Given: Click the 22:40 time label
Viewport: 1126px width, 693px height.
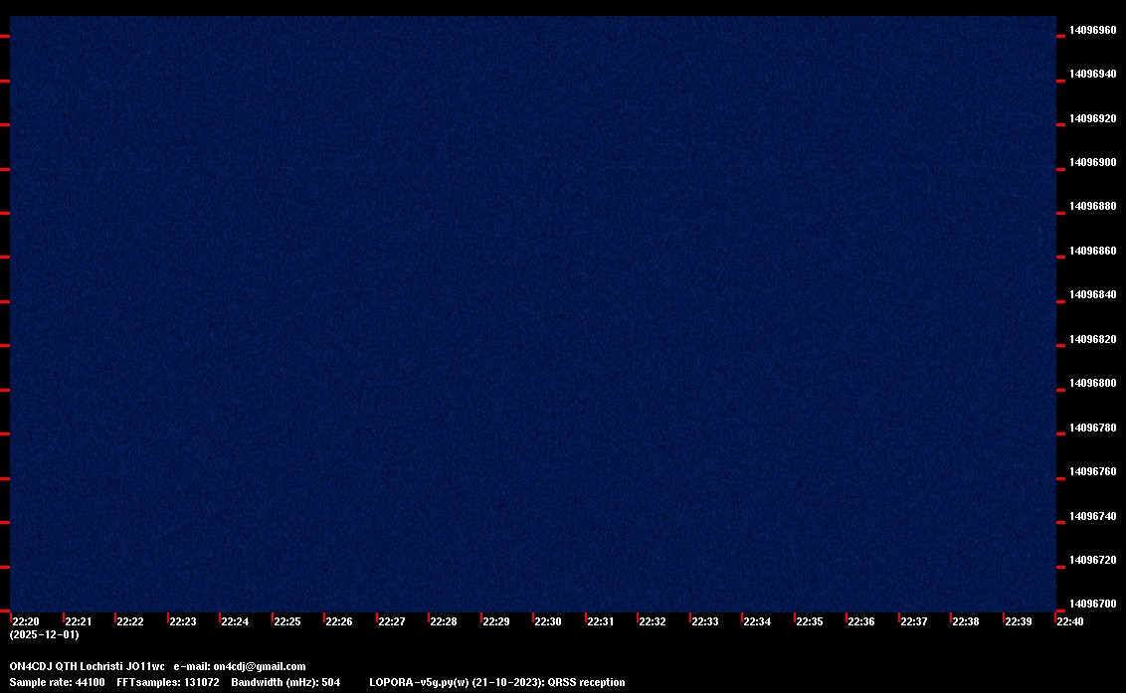Looking at the screenshot, I should 1070,621.
